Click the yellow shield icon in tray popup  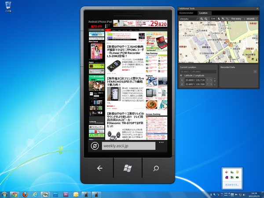[x=237, y=172]
